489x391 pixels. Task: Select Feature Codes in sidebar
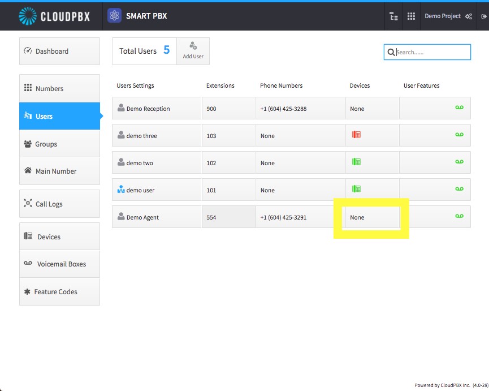tap(59, 292)
